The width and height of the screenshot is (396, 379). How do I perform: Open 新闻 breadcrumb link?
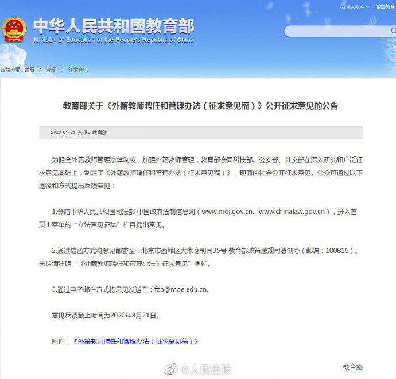[52, 70]
